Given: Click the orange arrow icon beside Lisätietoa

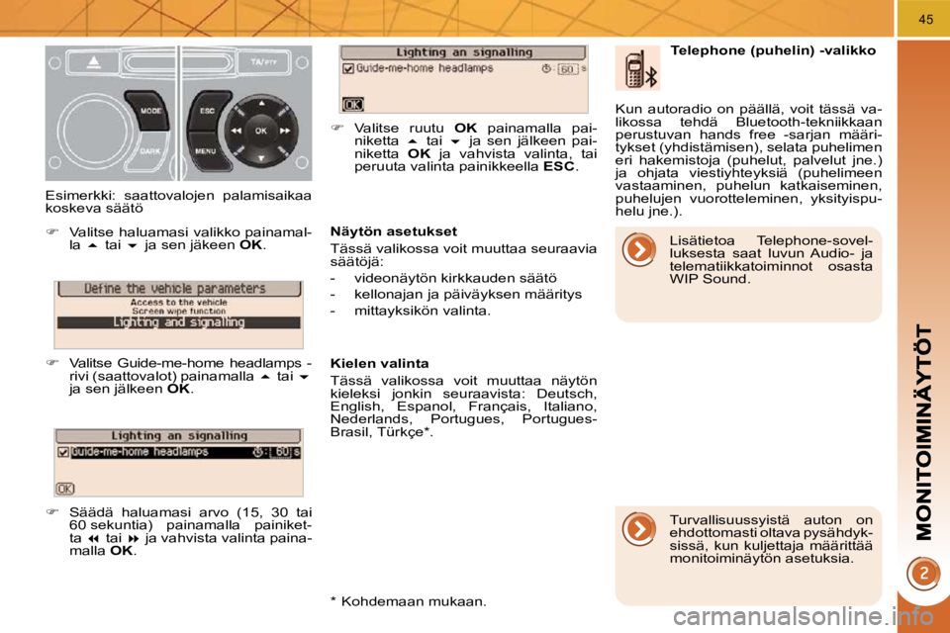Looking at the screenshot, I should [x=639, y=249].
